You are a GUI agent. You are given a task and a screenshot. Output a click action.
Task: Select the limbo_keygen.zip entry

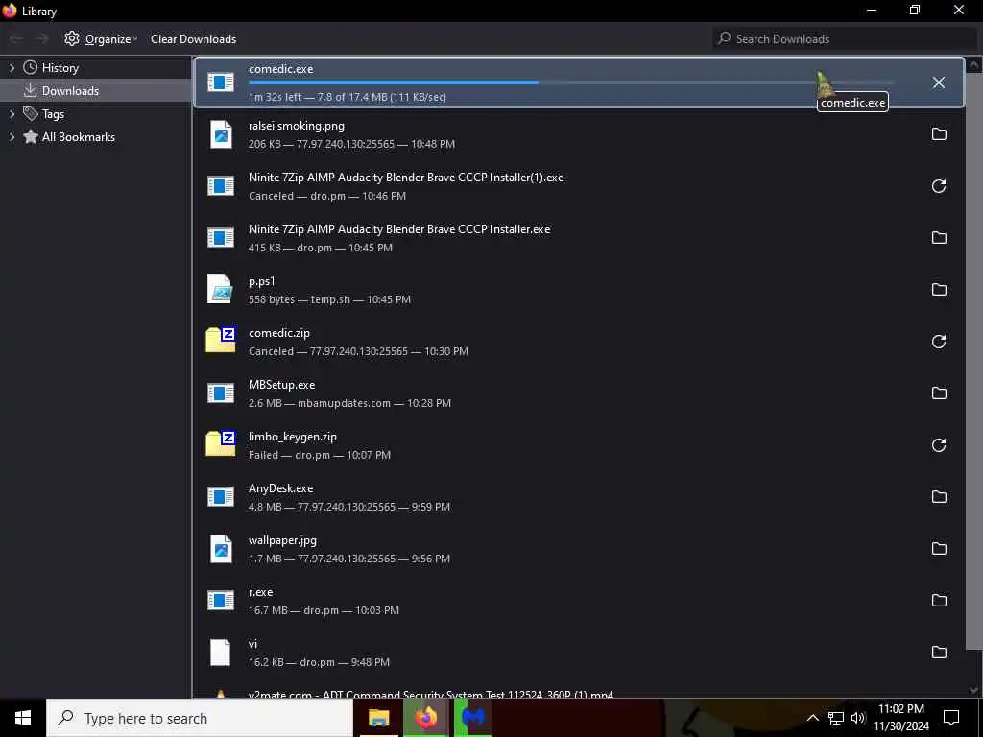pos(579,445)
